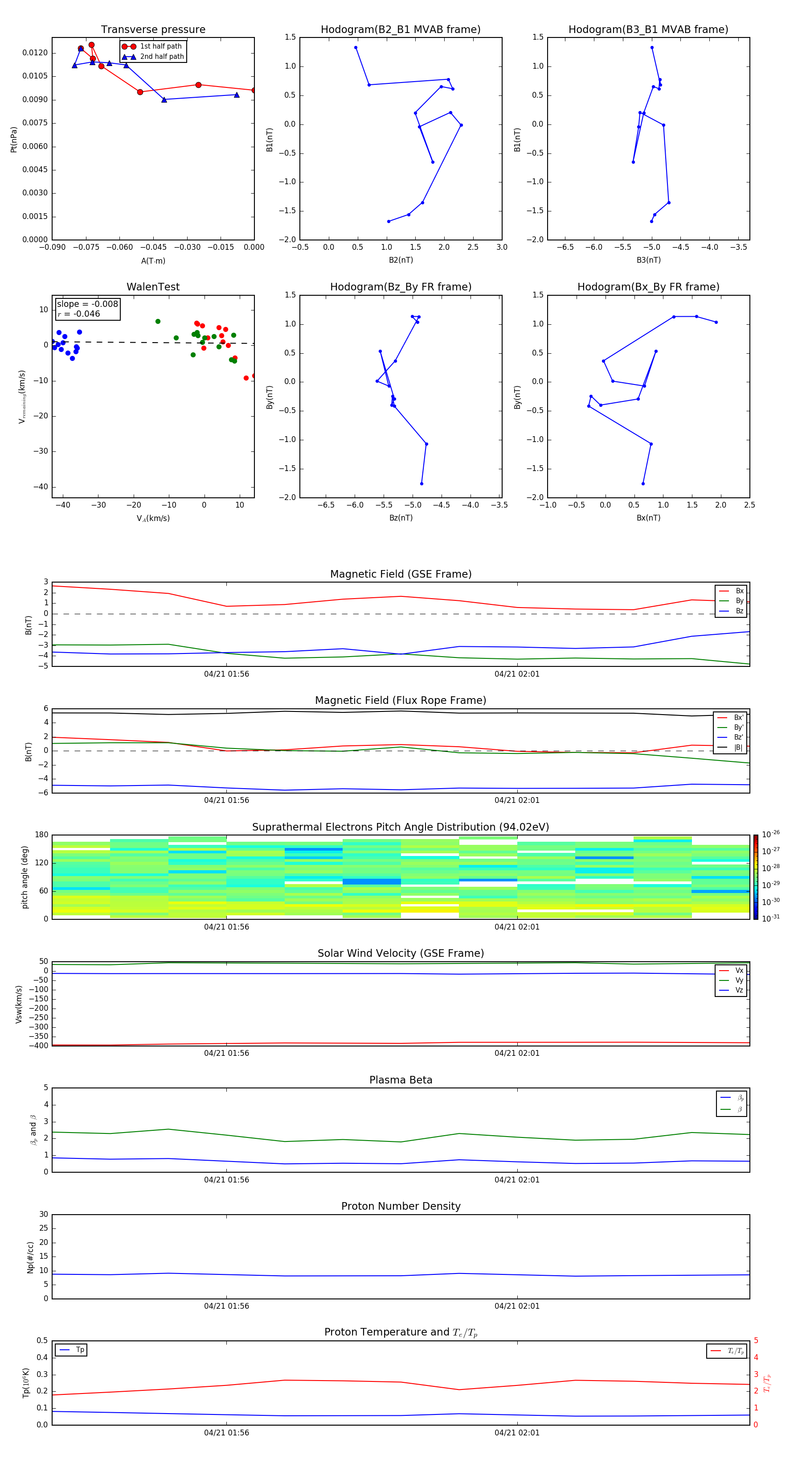Select the 'WalenTest' plot title
The width and height of the screenshot is (802, 1472).
pyautogui.click(x=153, y=287)
